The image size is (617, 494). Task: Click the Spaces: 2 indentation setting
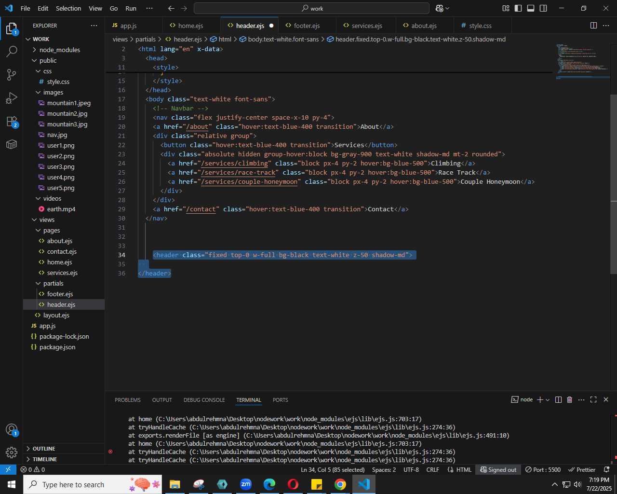384,469
